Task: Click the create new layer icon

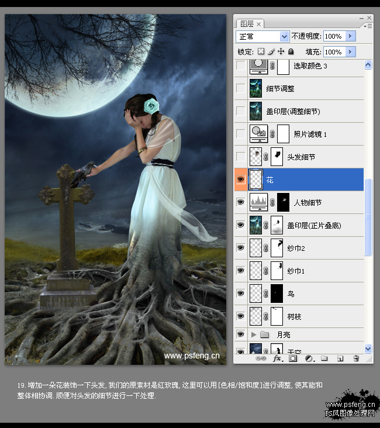Action: coord(340,358)
